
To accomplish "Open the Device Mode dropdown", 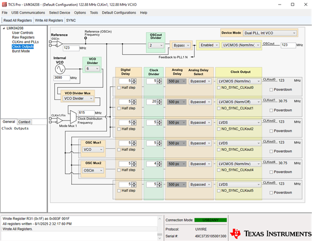I will 270,33.
